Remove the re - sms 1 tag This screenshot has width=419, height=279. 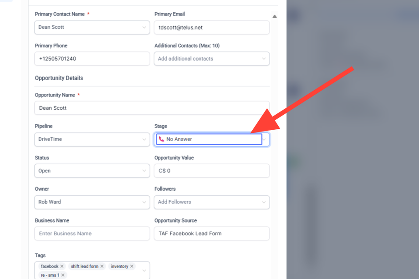pyautogui.click(x=63, y=275)
